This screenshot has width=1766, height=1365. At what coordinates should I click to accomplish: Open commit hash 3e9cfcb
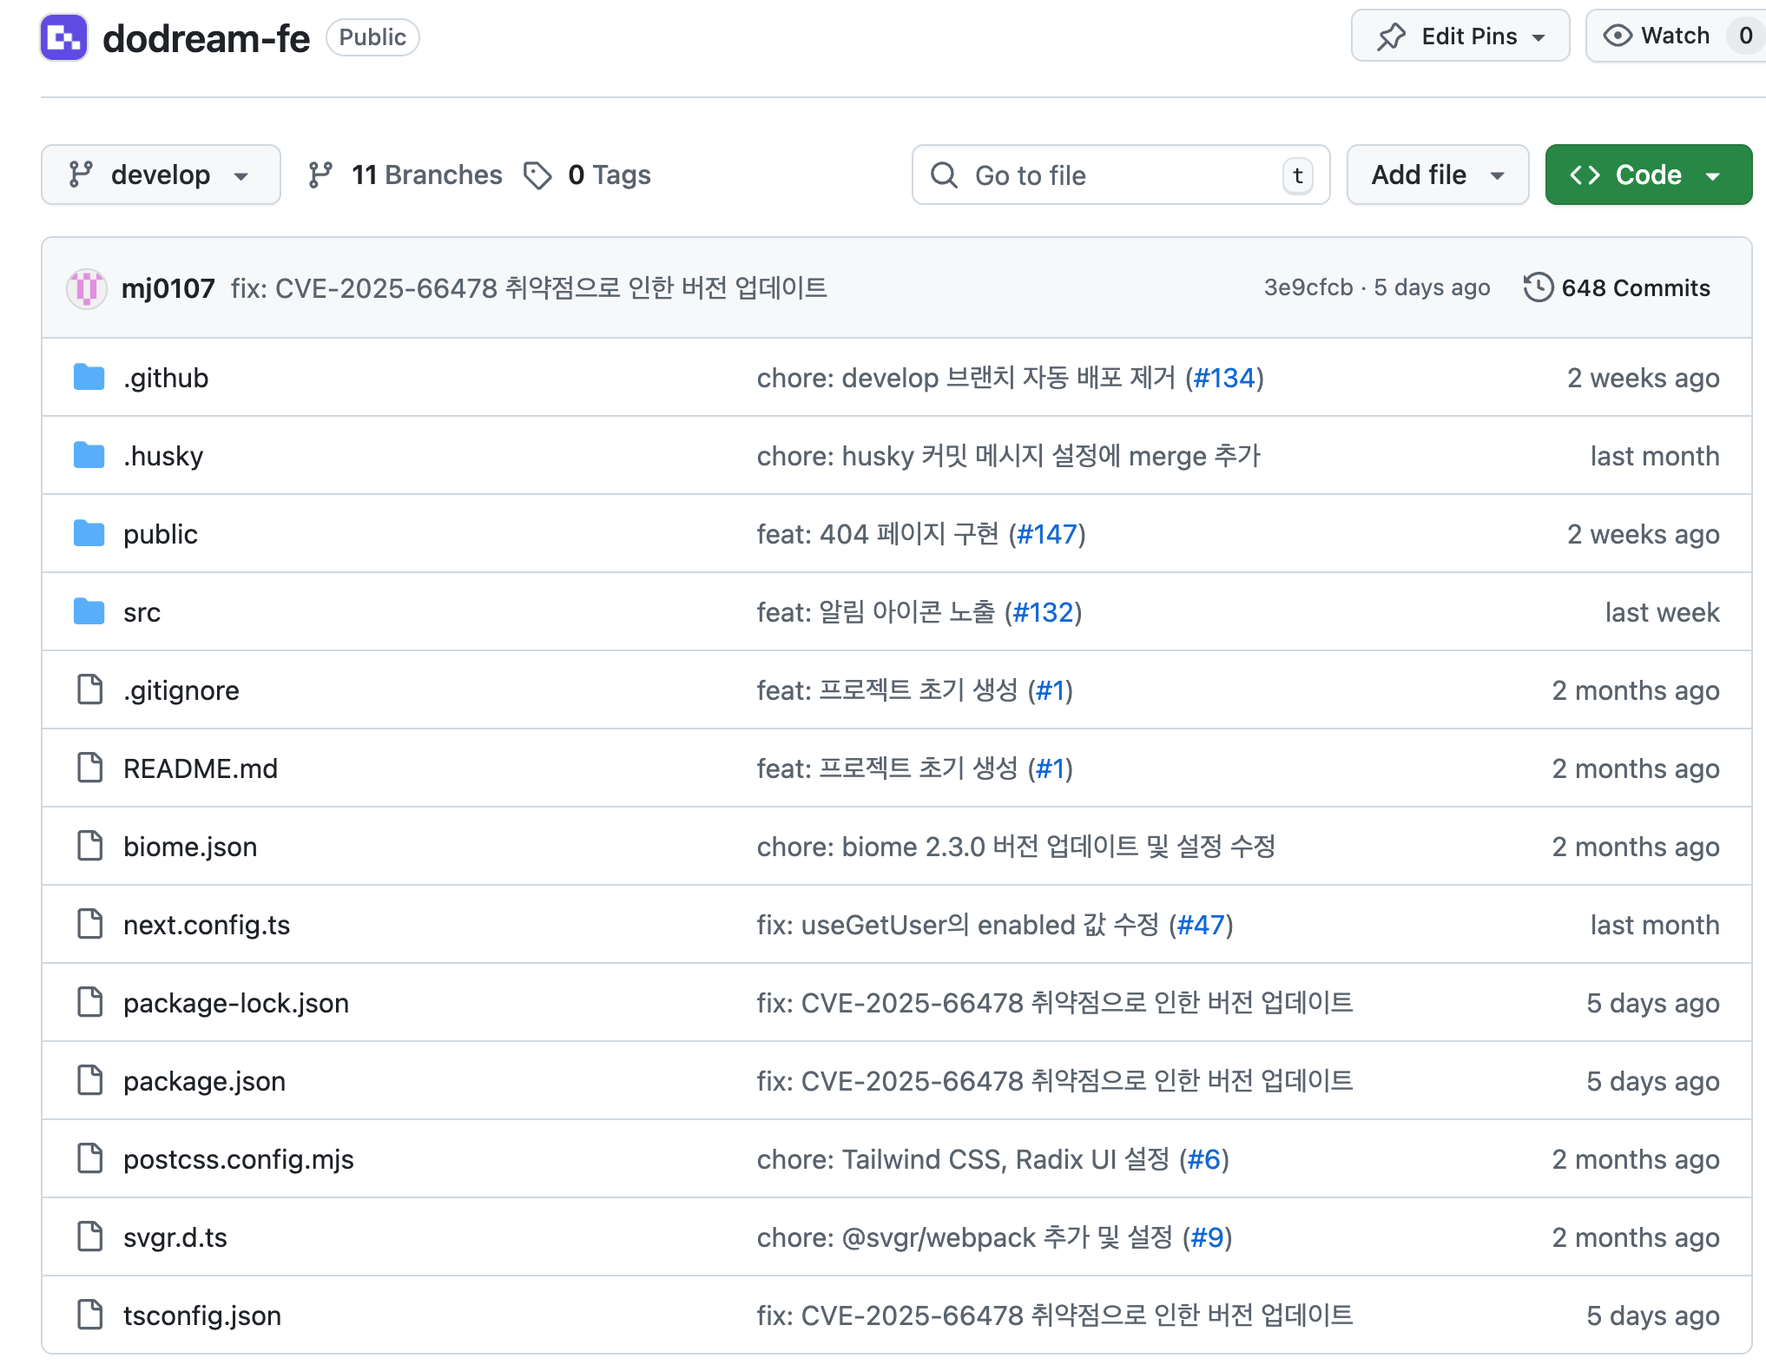tap(1308, 287)
